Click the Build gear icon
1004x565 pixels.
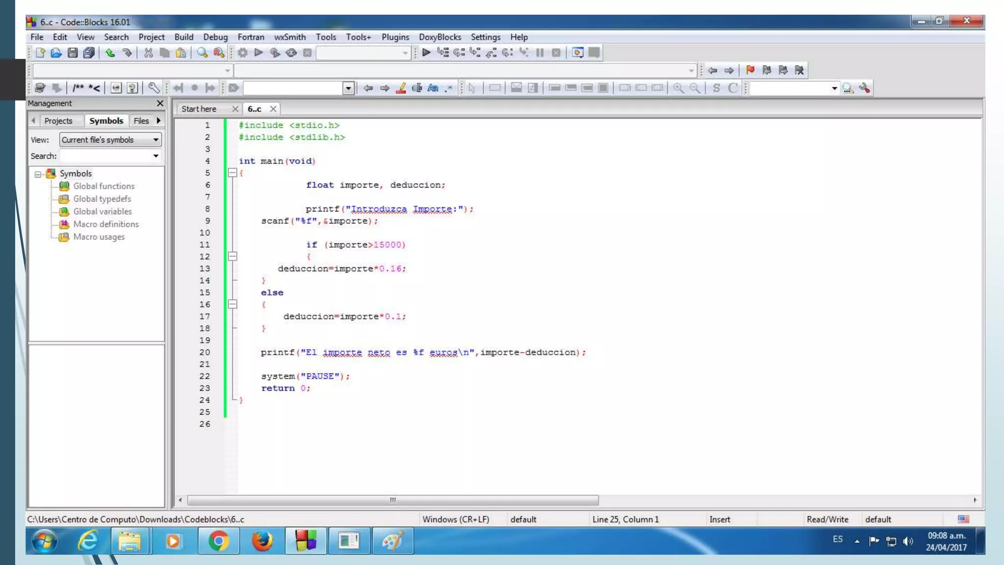(242, 52)
